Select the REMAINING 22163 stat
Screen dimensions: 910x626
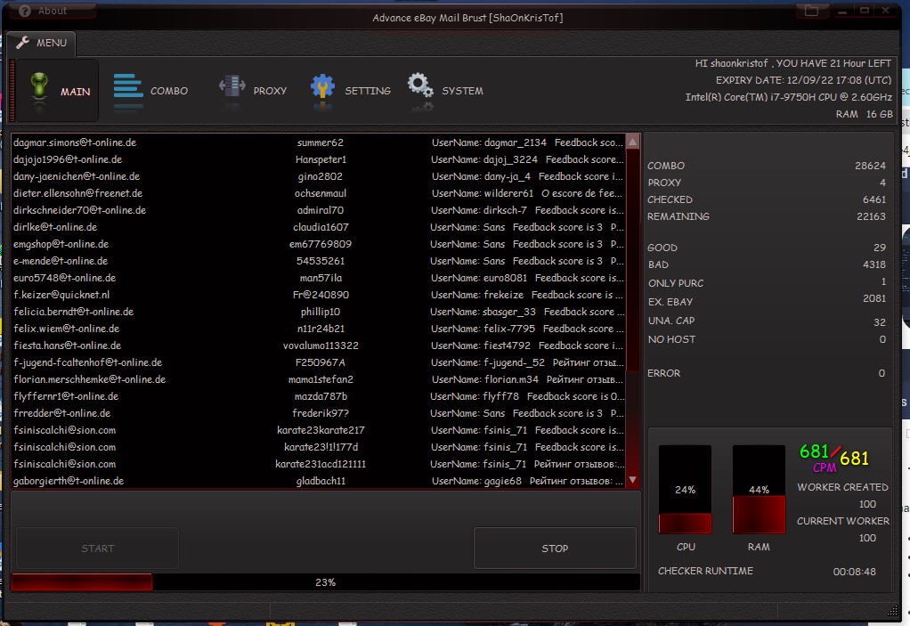pyautogui.click(x=767, y=215)
